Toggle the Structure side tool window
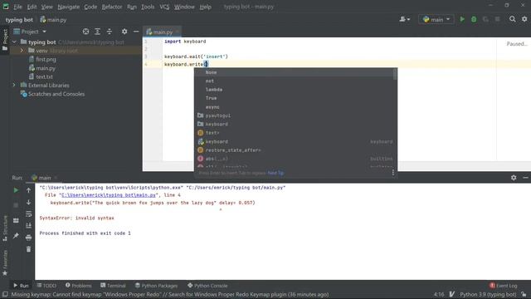 tap(5, 228)
